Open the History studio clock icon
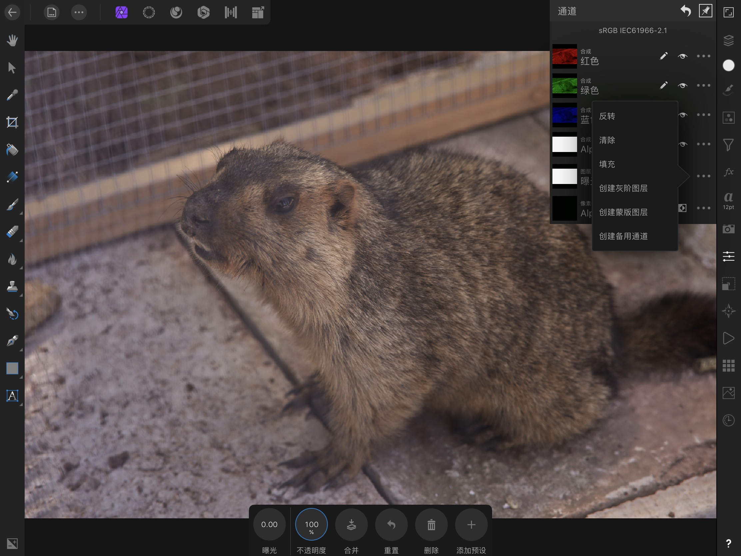The height and width of the screenshot is (556, 741). tap(728, 420)
